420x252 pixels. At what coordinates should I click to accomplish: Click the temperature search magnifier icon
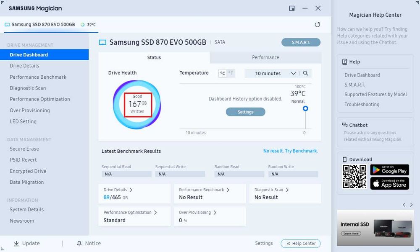[305, 73]
